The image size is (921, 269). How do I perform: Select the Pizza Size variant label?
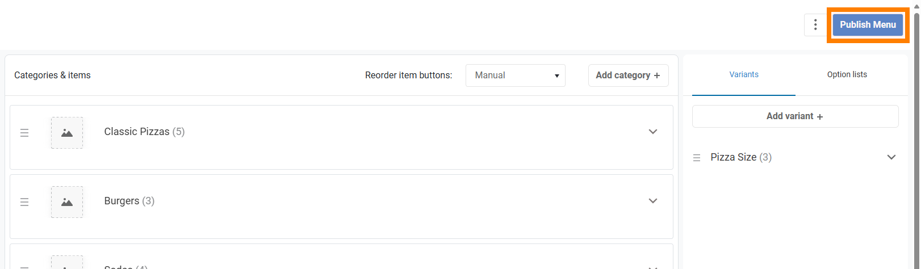pos(734,157)
